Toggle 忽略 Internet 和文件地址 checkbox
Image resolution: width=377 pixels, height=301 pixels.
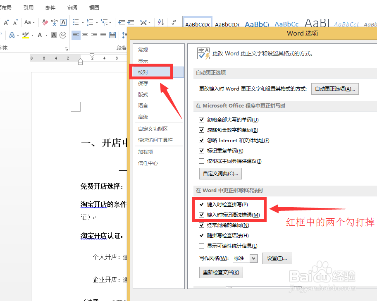click(201, 140)
